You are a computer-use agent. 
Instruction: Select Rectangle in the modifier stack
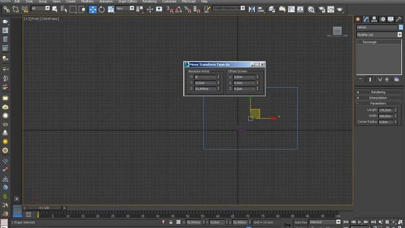tap(370, 42)
